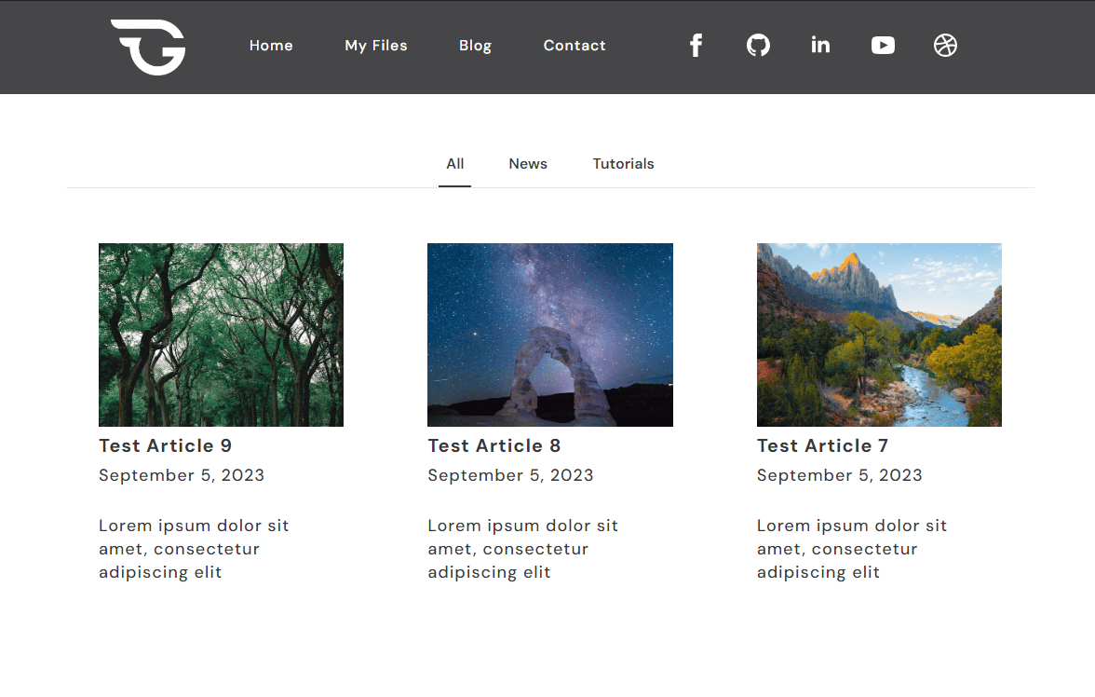The height and width of the screenshot is (697, 1095).
Task: Select the All filter tab
Action: pos(454,164)
